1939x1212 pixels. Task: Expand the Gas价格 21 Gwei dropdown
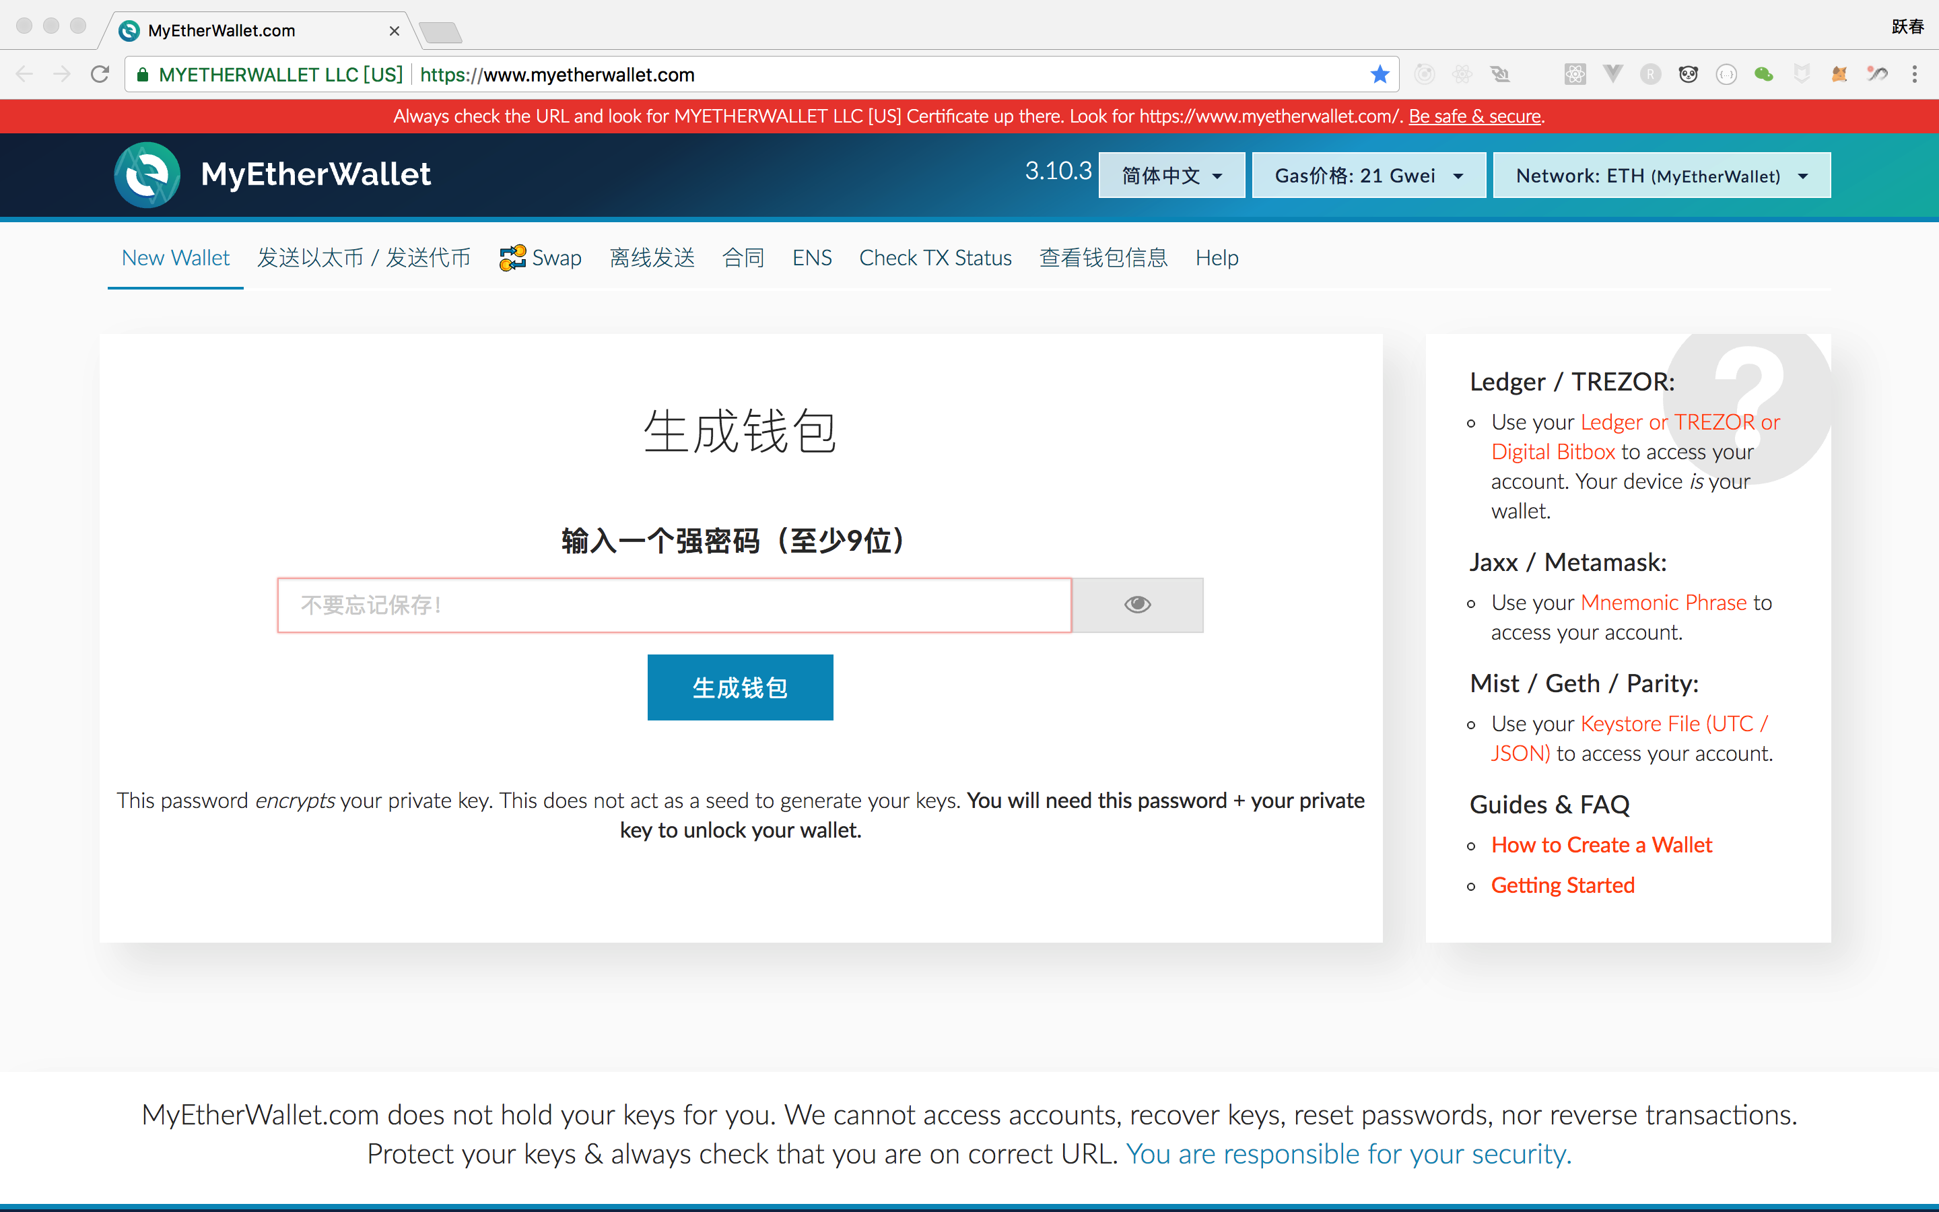pos(1369,175)
